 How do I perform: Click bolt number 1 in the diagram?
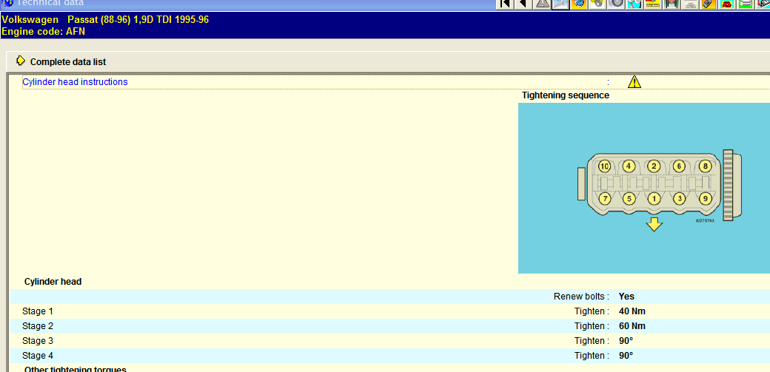click(x=654, y=198)
